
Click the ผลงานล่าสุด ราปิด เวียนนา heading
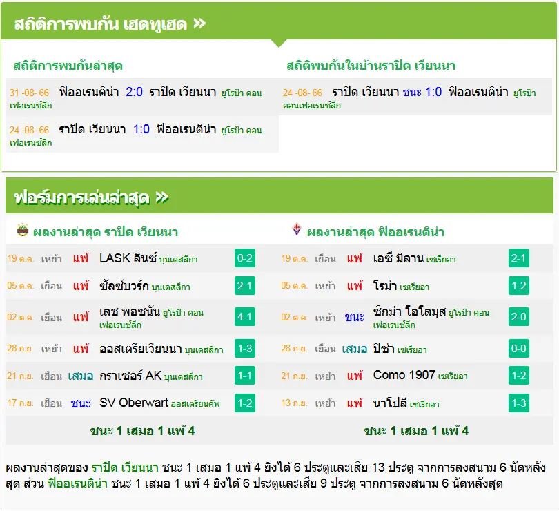coord(106,232)
